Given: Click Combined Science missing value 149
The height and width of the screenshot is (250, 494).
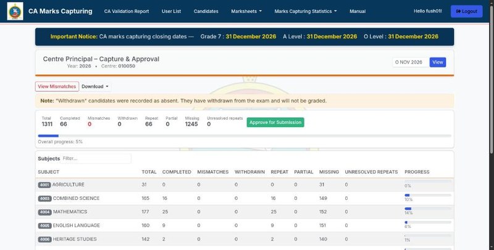Looking at the screenshot, I should coord(323,198).
